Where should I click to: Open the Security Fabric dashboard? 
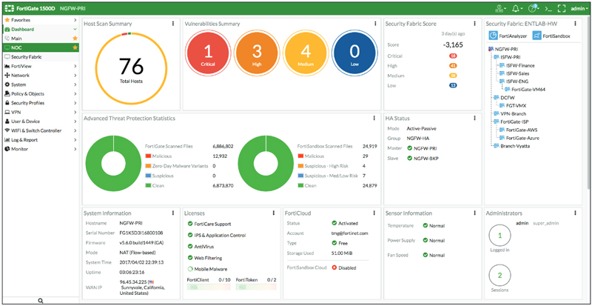41,57
